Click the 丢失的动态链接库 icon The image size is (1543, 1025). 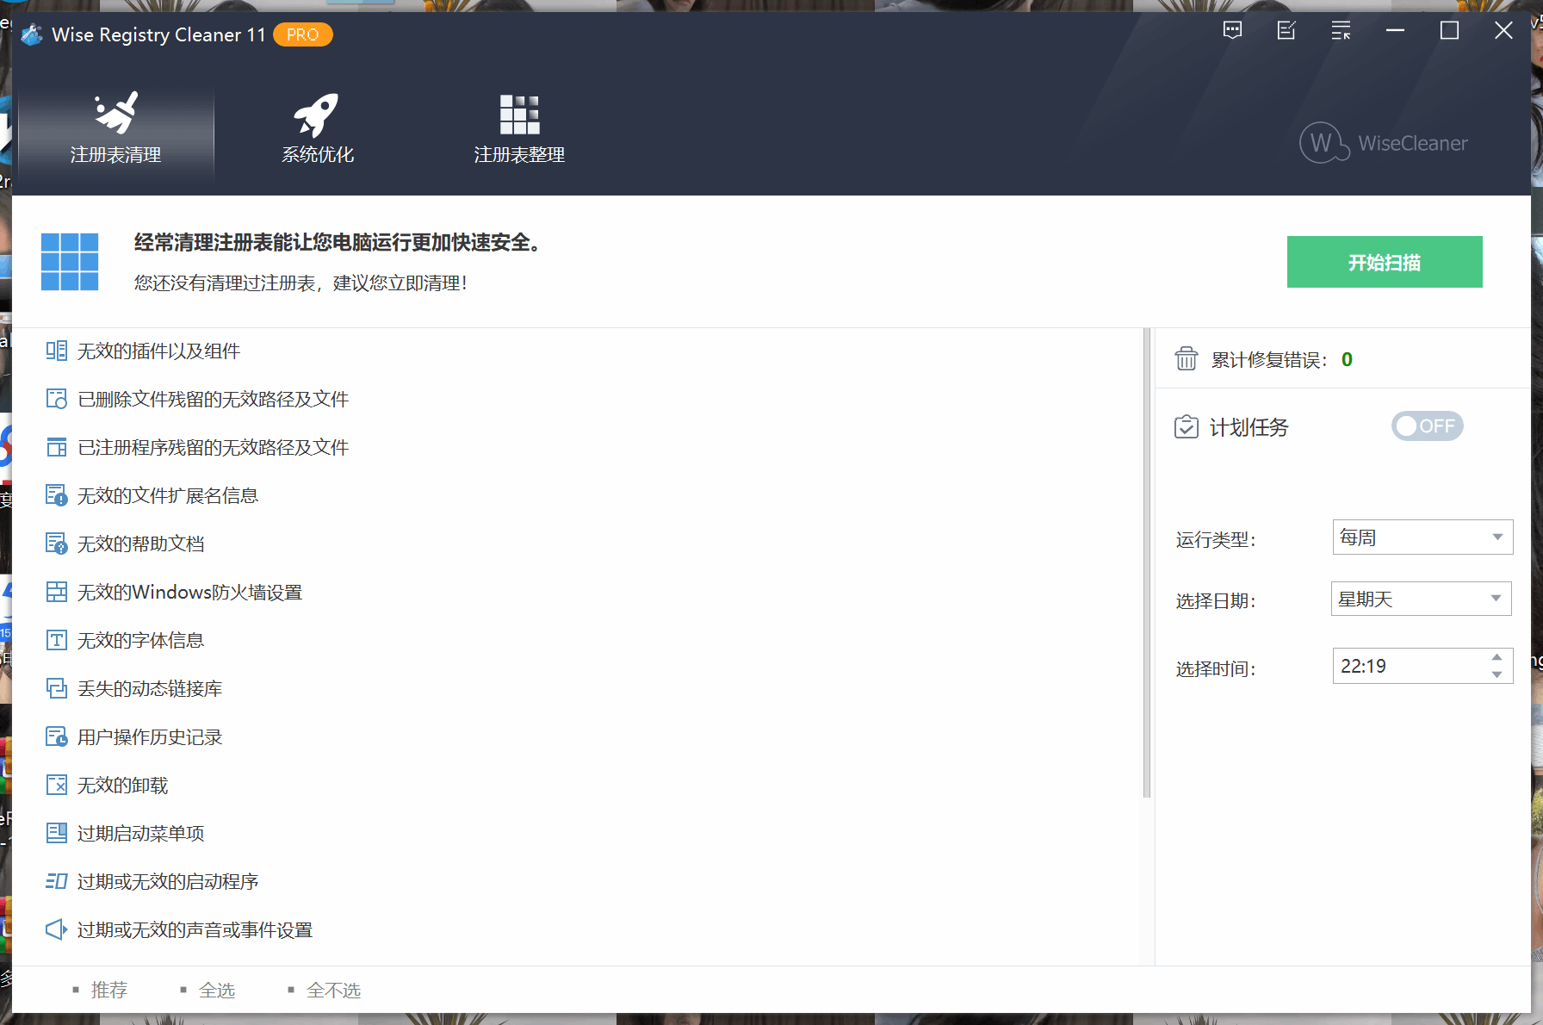[x=56, y=688]
